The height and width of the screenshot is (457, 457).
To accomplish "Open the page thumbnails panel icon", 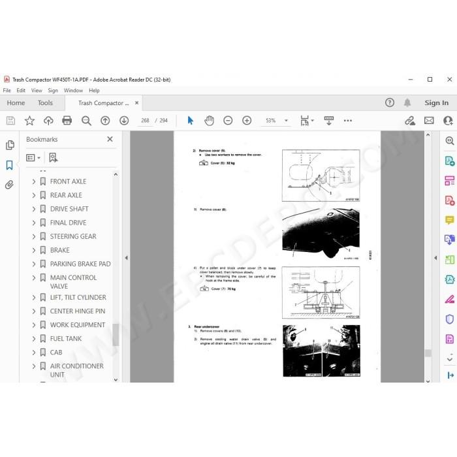I will (10, 145).
